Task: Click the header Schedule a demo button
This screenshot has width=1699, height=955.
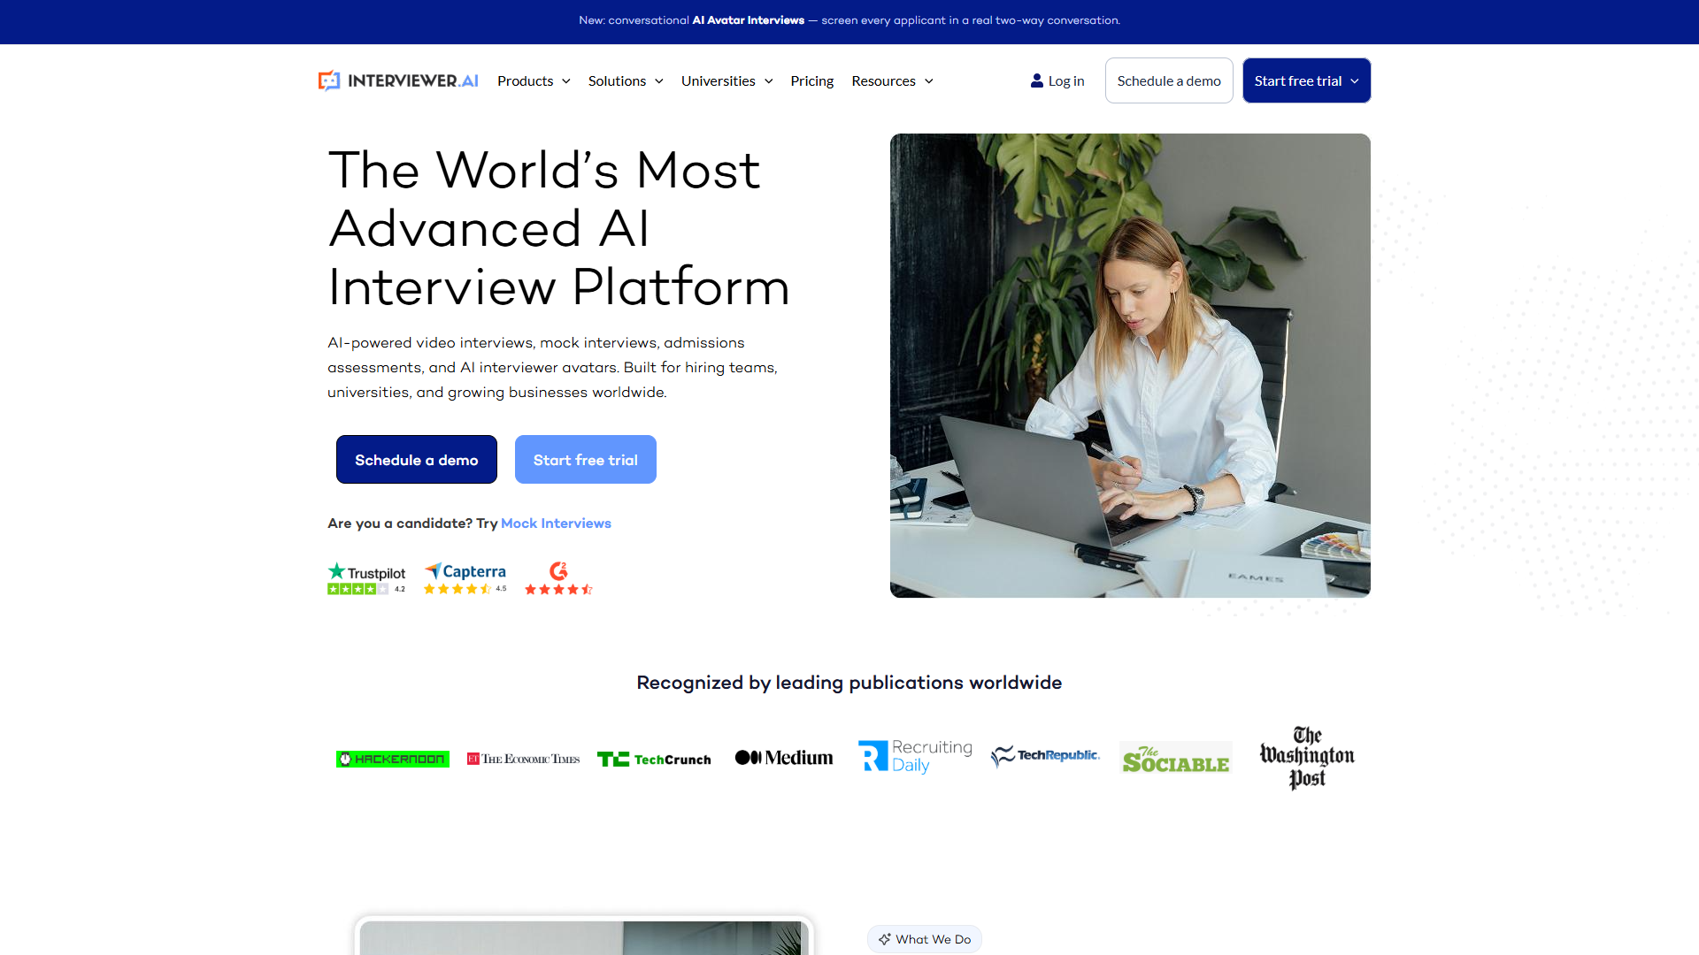Action: 1168,80
